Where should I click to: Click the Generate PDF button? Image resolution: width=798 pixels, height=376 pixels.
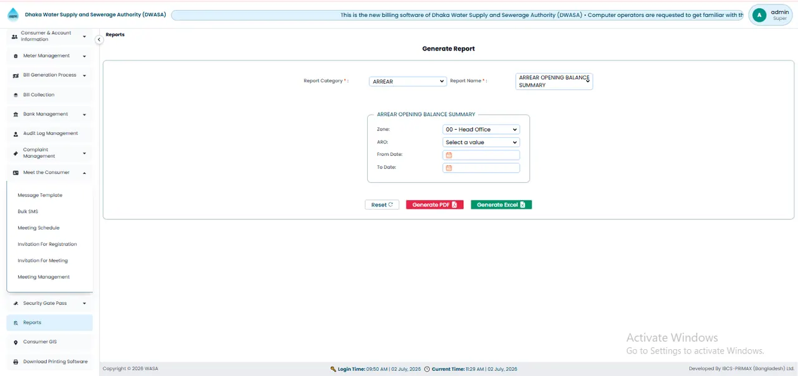click(435, 205)
